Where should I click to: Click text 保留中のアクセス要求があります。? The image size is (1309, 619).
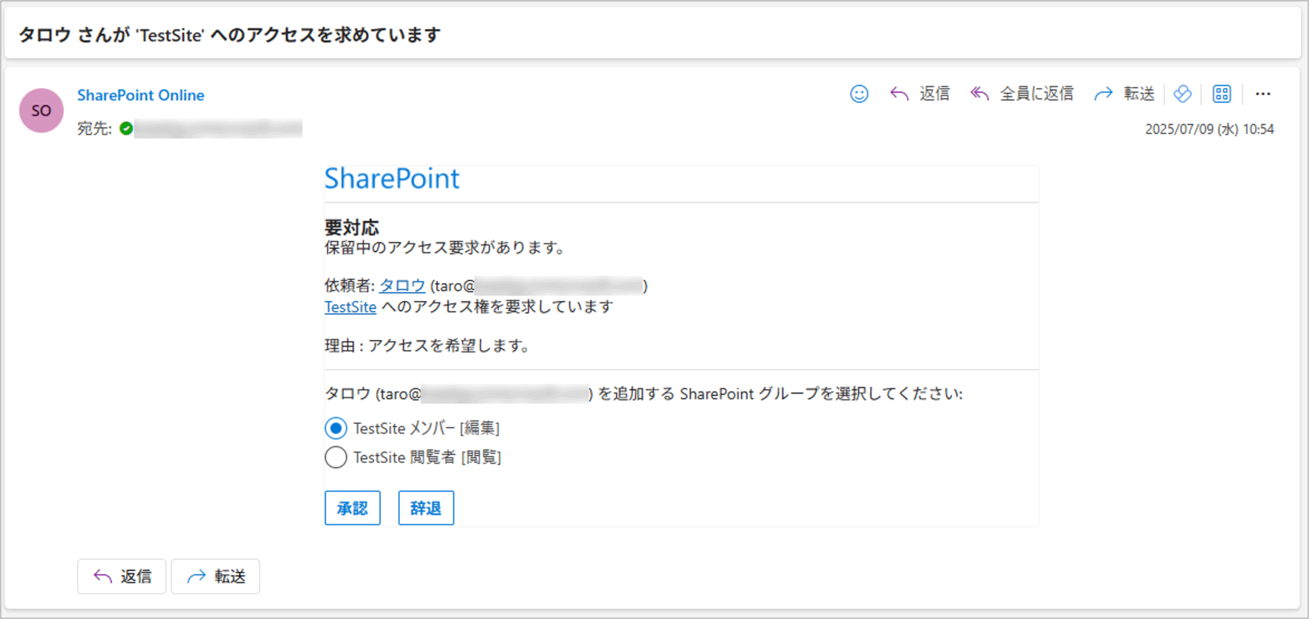tap(445, 248)
